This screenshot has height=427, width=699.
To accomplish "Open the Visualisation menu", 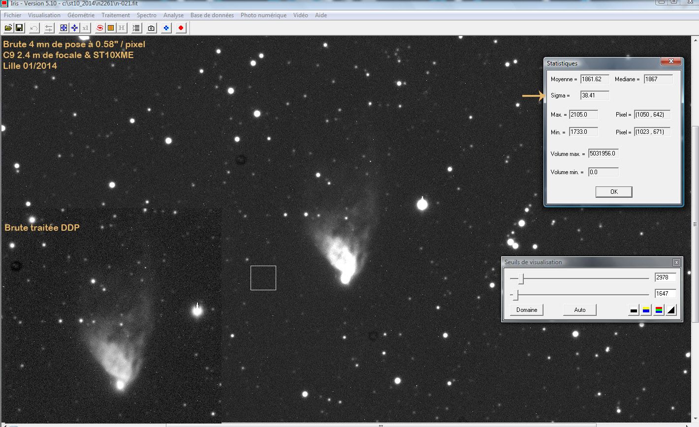I will (x=44, y=15).
